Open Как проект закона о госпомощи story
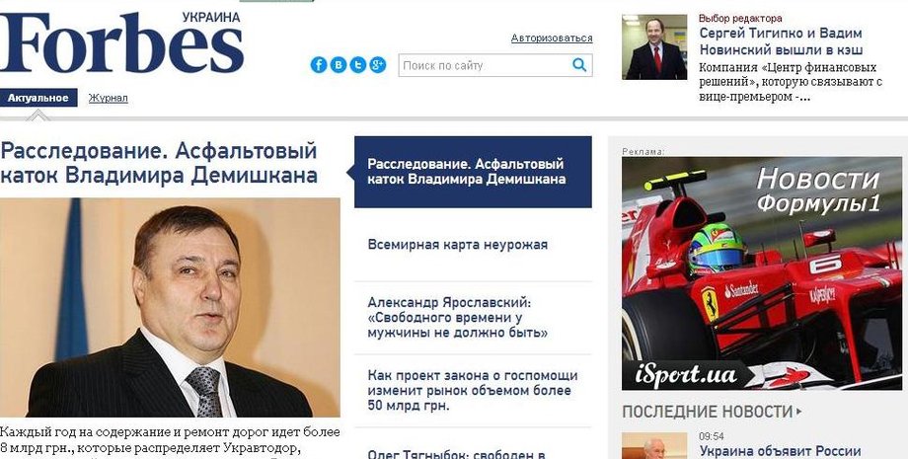Image resolution: width=908 pixels, height=459 pixels. (x=473, y=391)
